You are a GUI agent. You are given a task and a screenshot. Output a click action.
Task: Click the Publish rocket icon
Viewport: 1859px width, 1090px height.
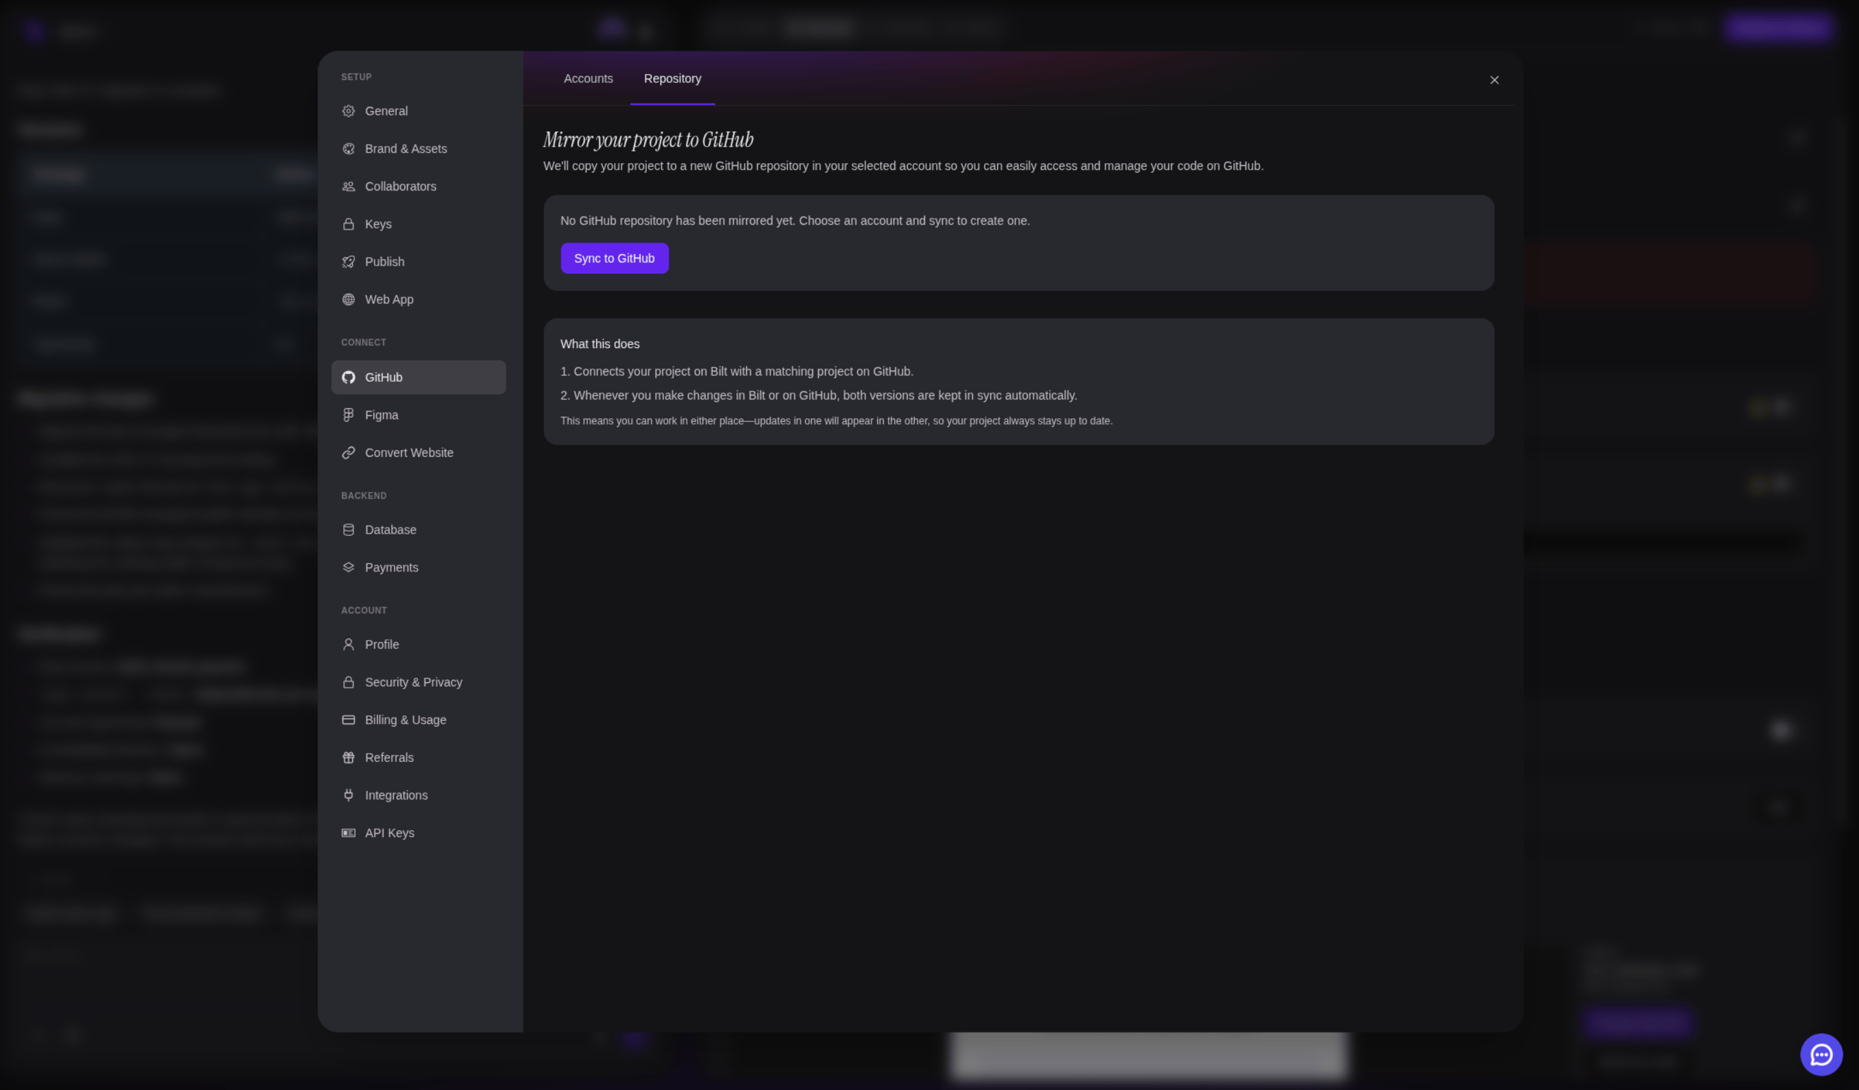(x=348, y=261)
